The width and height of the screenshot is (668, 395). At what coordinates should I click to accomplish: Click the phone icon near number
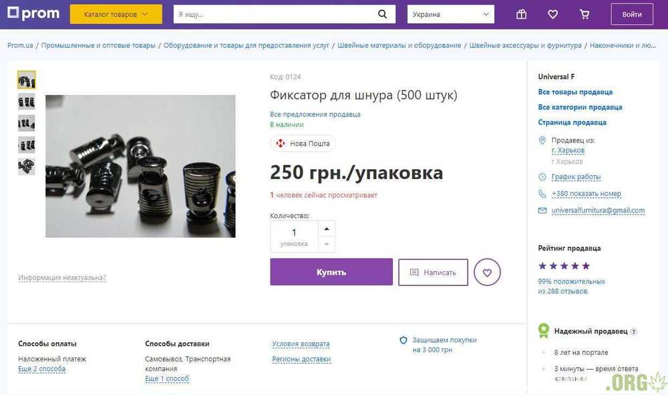coord(542,194)
